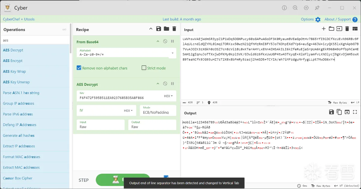Select Generate all hashes operation
361x189 pixels.
(x=35, y=136)
